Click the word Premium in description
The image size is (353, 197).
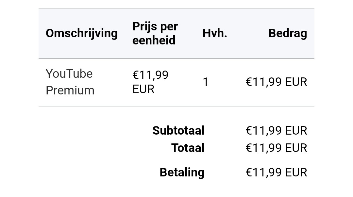(70, 90)
